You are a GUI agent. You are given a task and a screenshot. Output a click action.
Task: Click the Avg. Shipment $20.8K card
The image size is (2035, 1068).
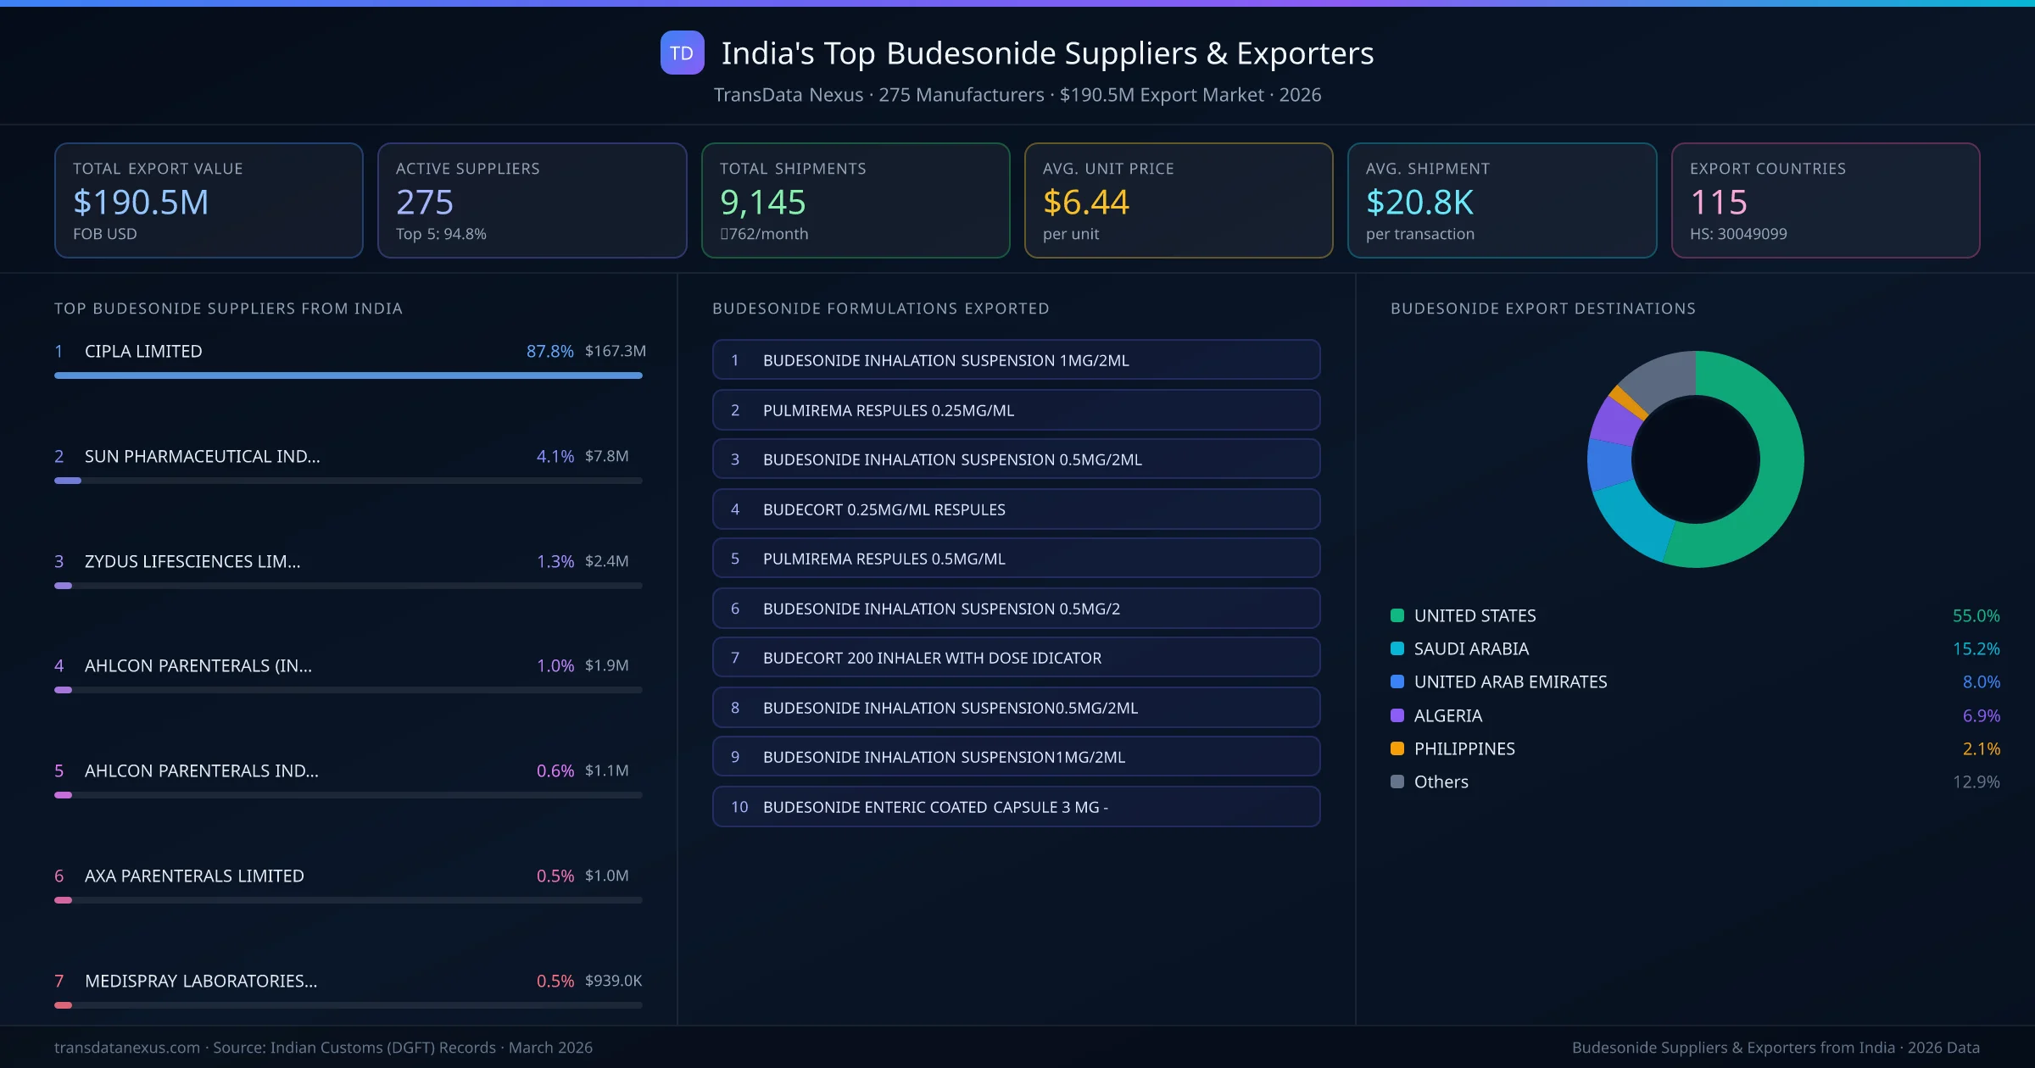(1502, 200)
